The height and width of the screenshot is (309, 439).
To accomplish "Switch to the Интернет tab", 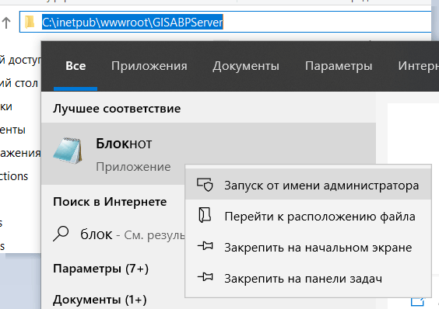I will pyautogui.click(x=418, y=66).
